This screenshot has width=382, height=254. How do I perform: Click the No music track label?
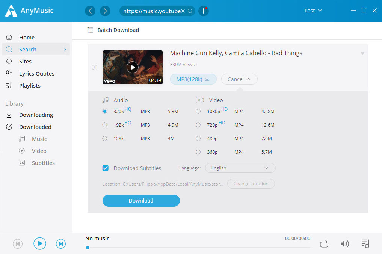[97, 238]
